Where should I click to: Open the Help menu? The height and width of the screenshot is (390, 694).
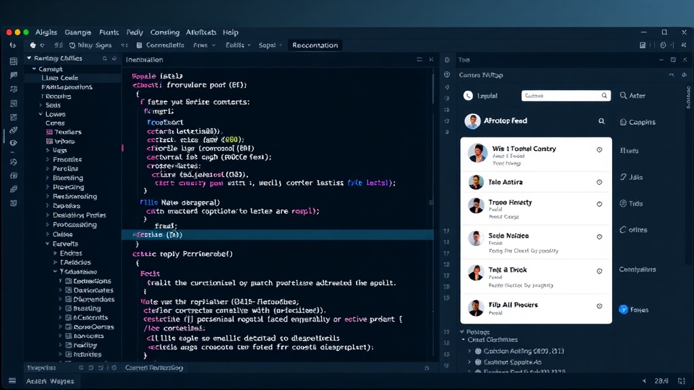[230, 32]
